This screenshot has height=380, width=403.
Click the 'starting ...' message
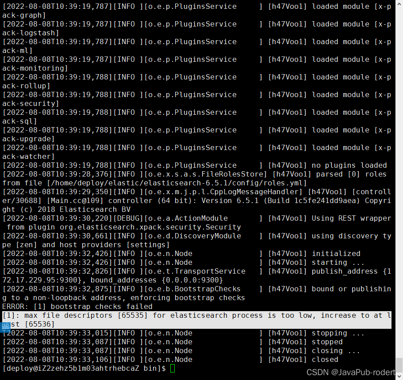point(338,263)
